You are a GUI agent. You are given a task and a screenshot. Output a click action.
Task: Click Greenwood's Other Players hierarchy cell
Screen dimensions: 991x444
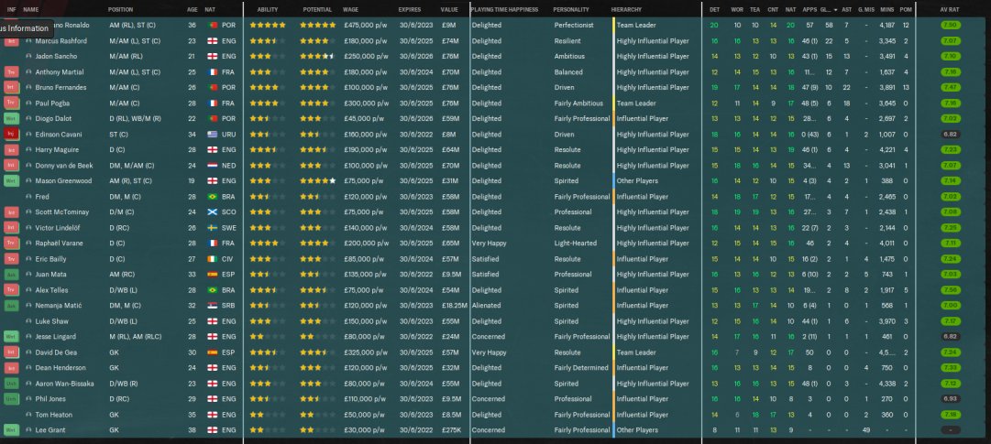coord(637,181)
